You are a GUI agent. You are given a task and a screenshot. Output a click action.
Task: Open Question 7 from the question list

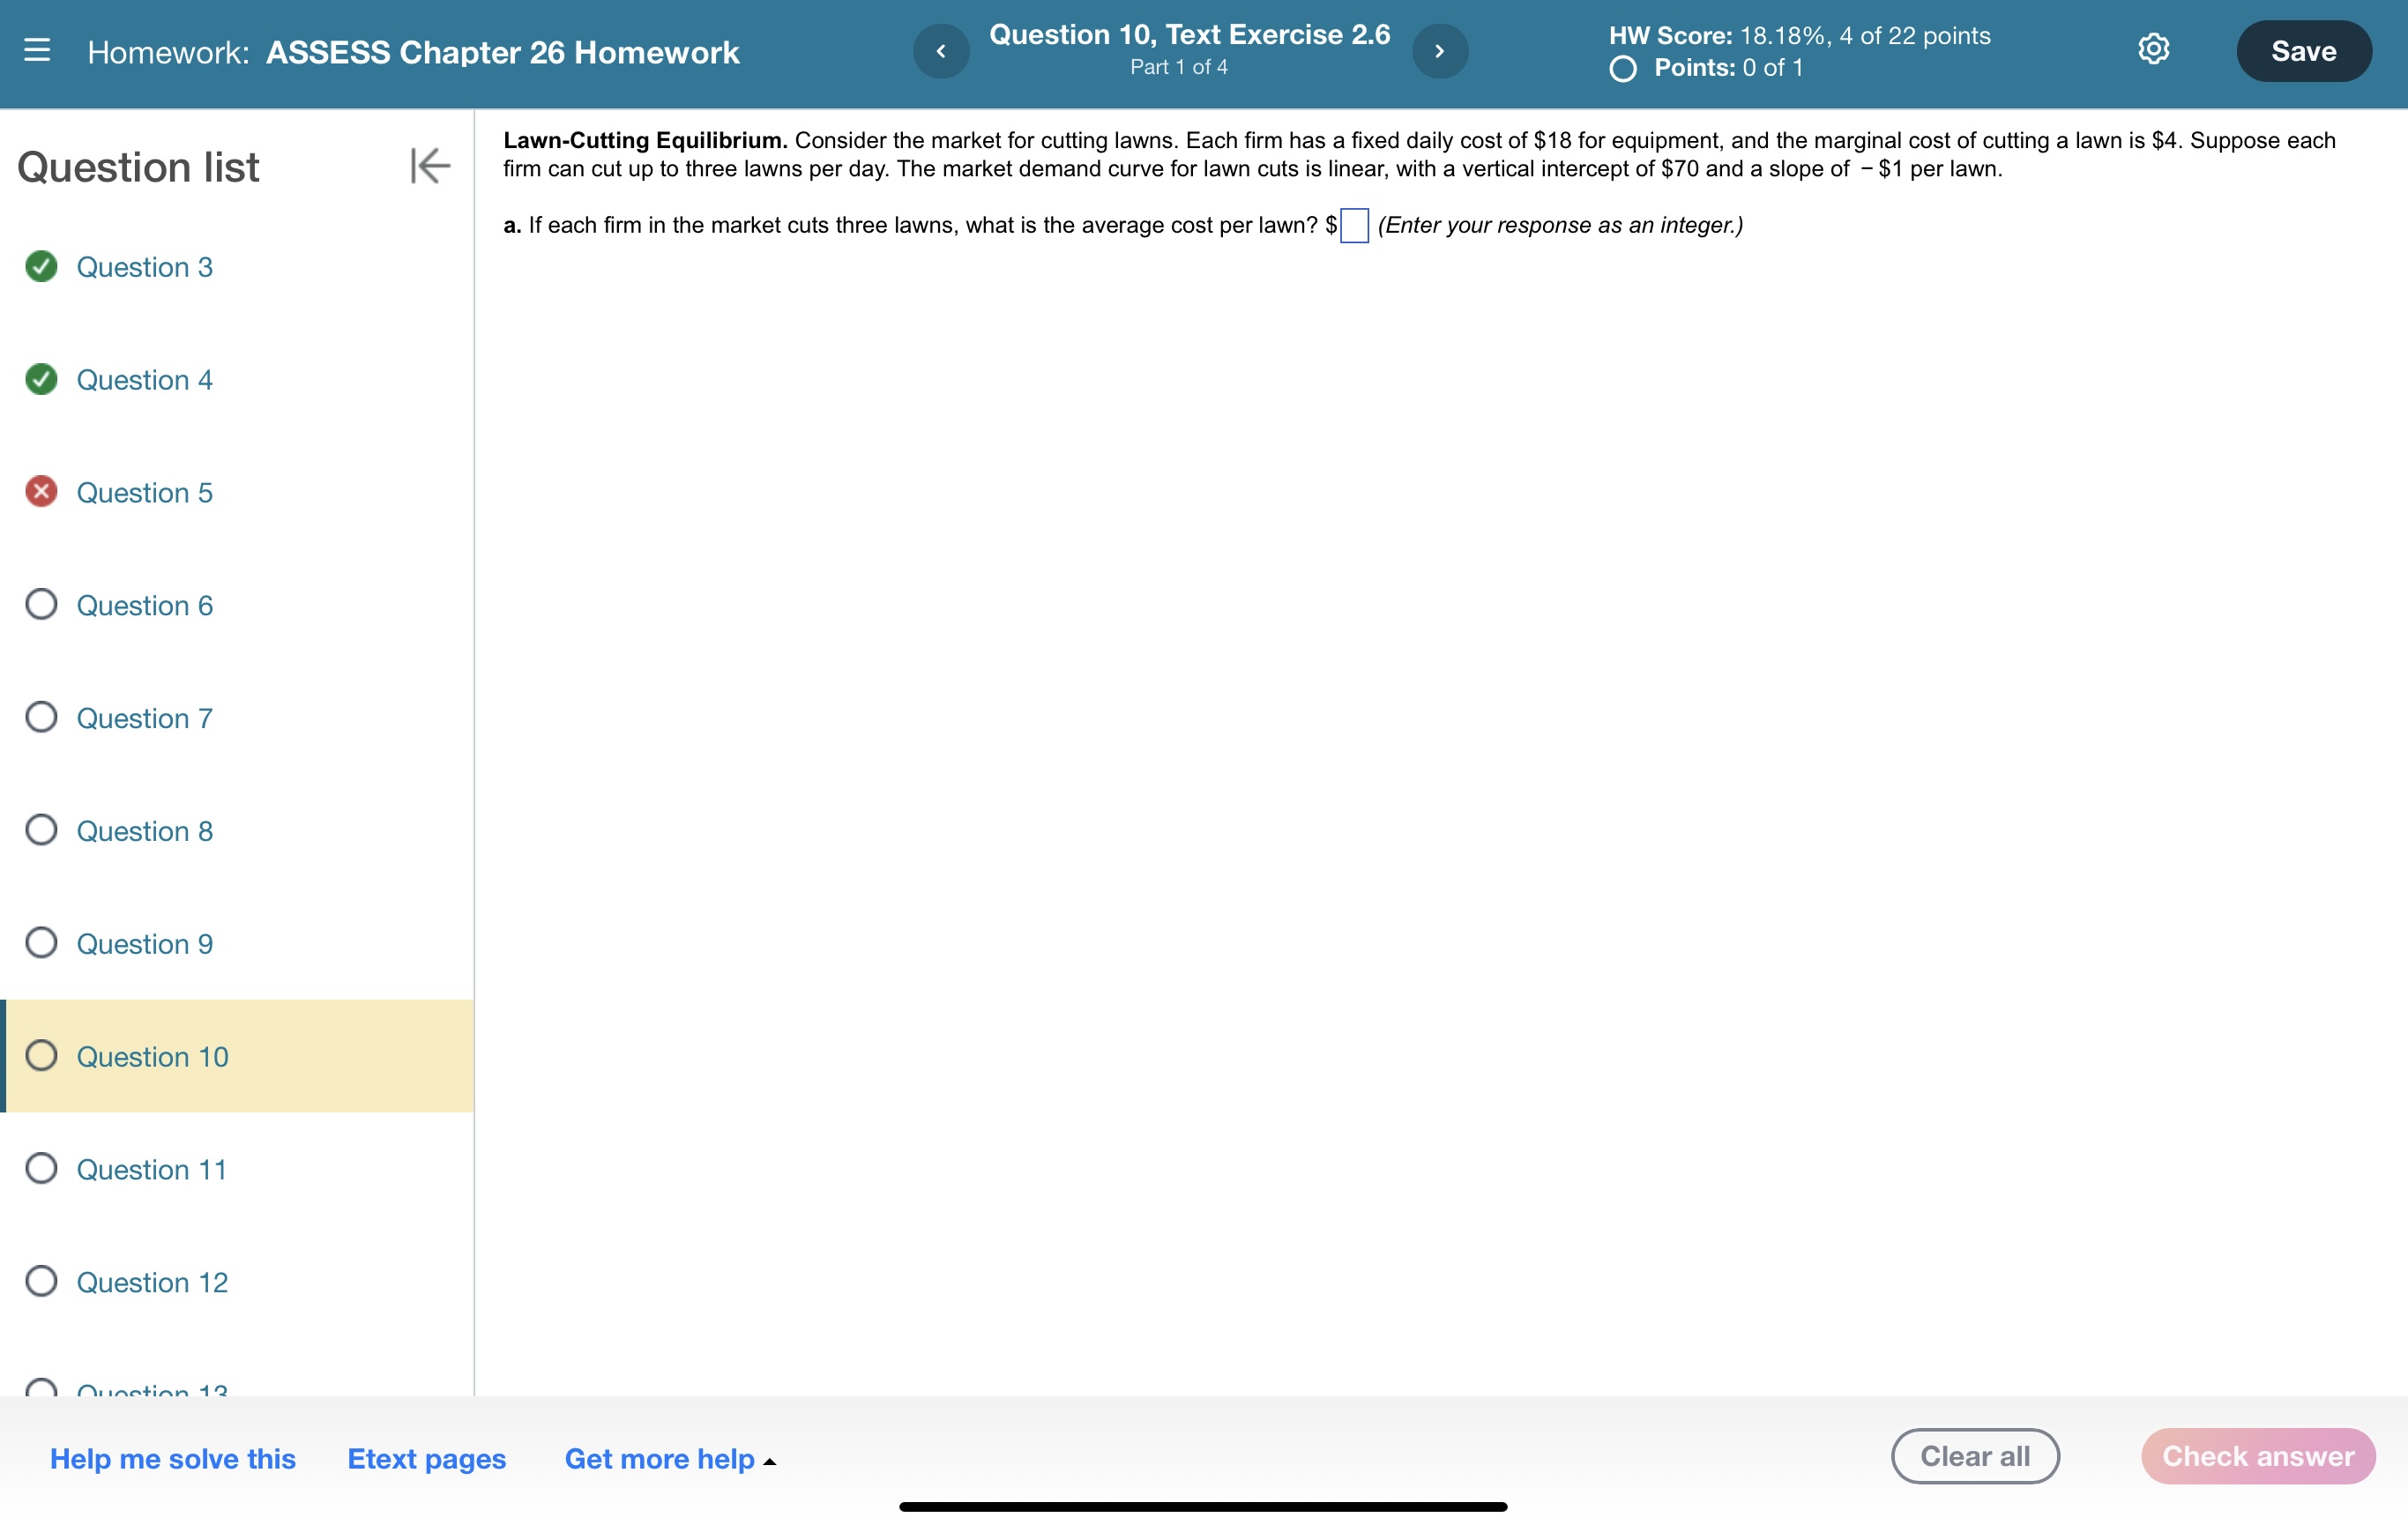coord(144,717)
